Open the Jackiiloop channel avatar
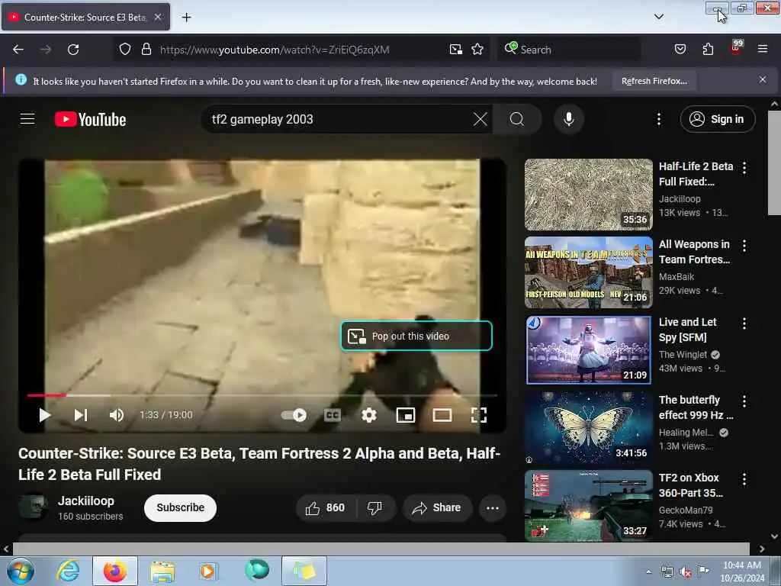 [33, 507]
